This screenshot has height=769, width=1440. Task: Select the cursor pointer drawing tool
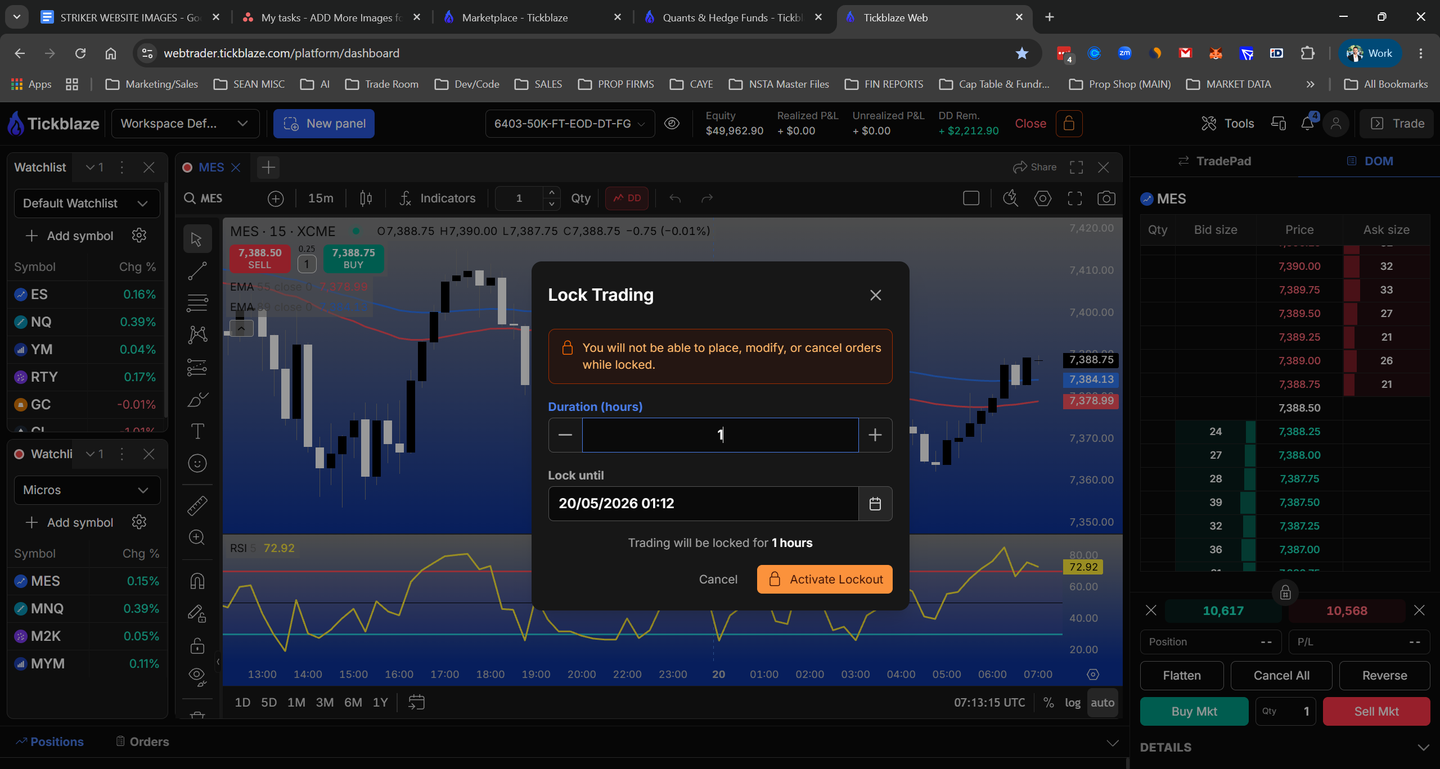click(196, 239)
